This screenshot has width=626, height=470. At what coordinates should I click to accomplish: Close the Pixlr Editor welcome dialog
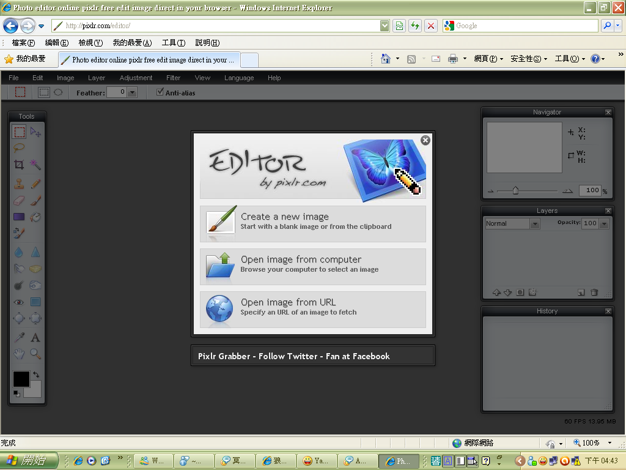pyautogui.click(x=425, y=140)
